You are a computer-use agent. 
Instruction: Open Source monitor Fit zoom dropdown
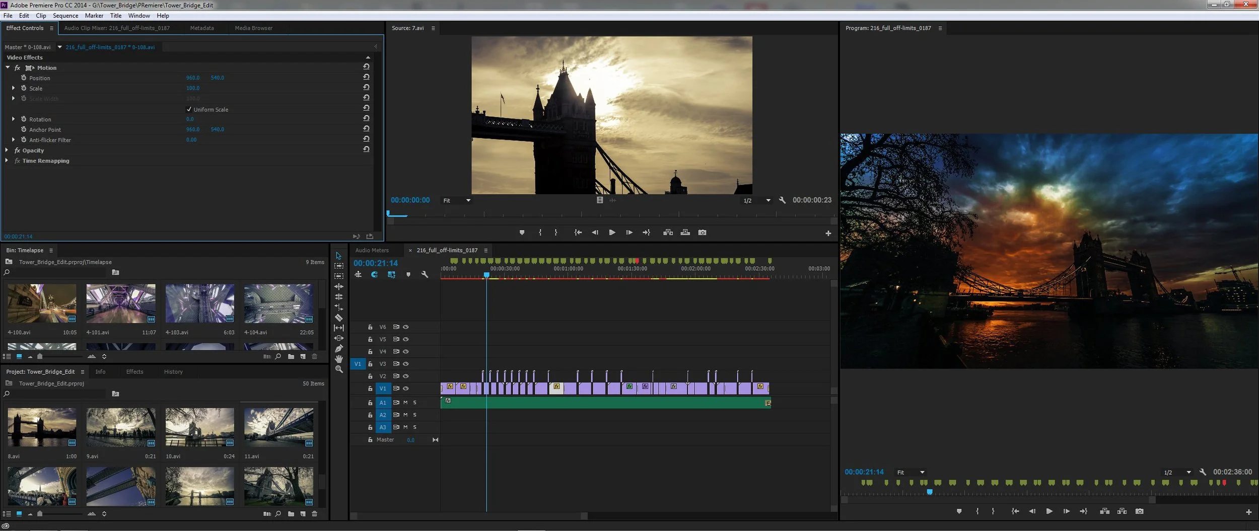457,200
